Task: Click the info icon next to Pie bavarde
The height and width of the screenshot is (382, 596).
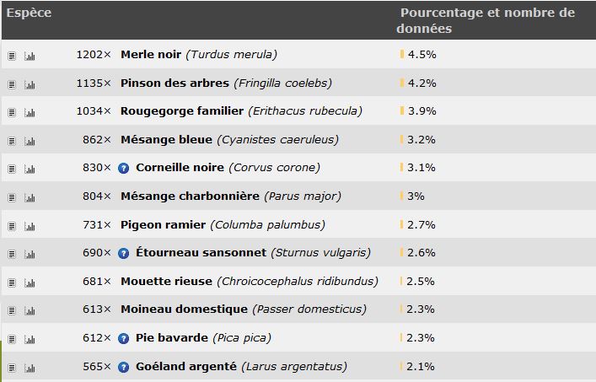Action: 124,338
